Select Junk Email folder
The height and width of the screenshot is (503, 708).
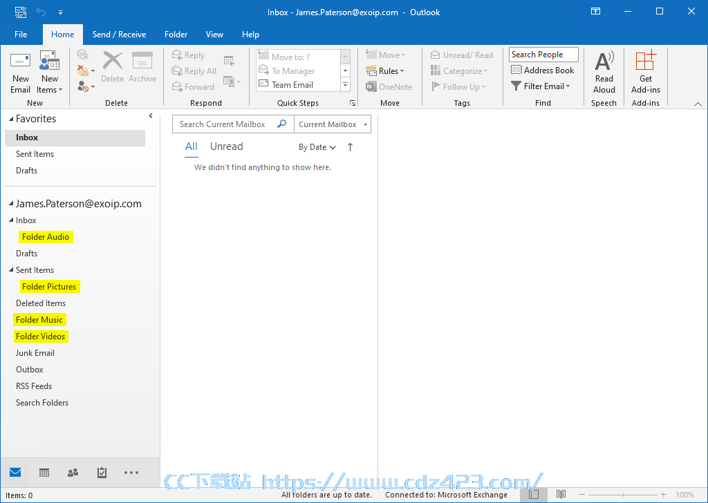pyautogui.click(x=35, y=353)
